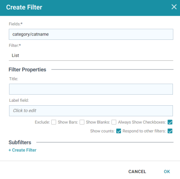180x179 pixels.
Task: Enable the Exclude checkbox
Action: click(54, 122)
